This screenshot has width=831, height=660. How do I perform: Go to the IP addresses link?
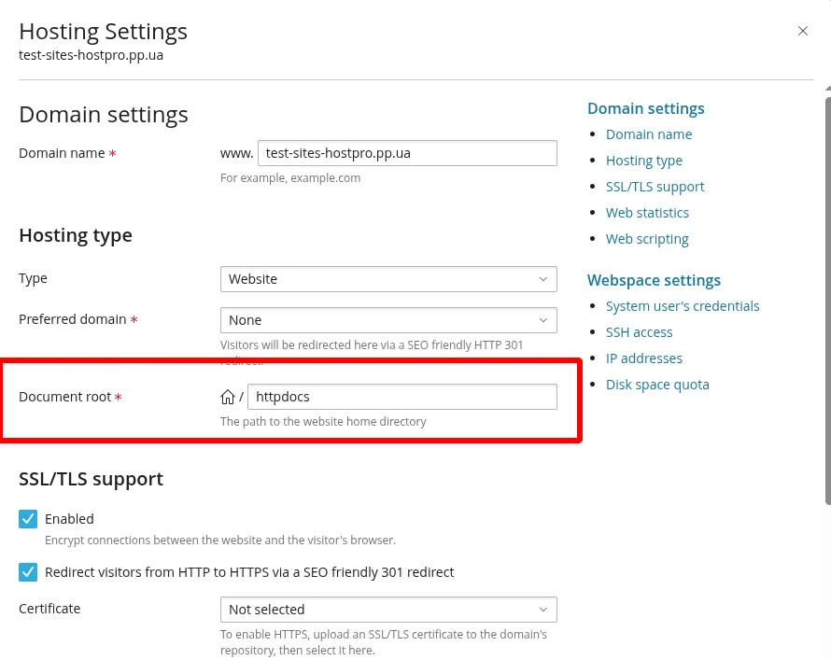[x=644, y=358]
